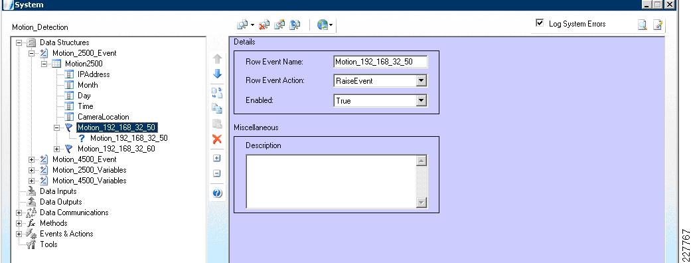The image size is (691, 263).
Task: Select the Motion_2500_Event tree label
Action: coord(84,53)
